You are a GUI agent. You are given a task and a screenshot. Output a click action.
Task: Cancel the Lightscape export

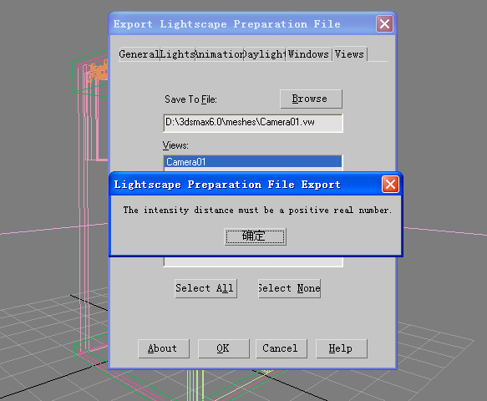pos(281,348)
